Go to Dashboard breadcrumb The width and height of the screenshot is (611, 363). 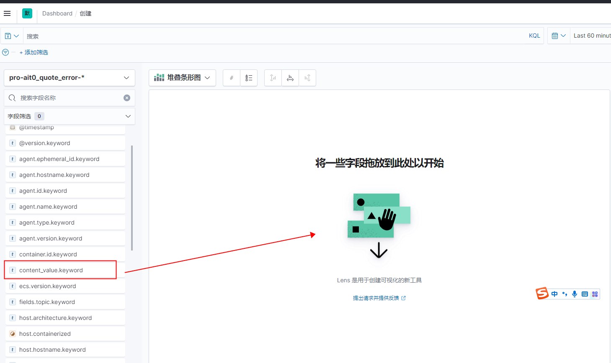[57, 13]
